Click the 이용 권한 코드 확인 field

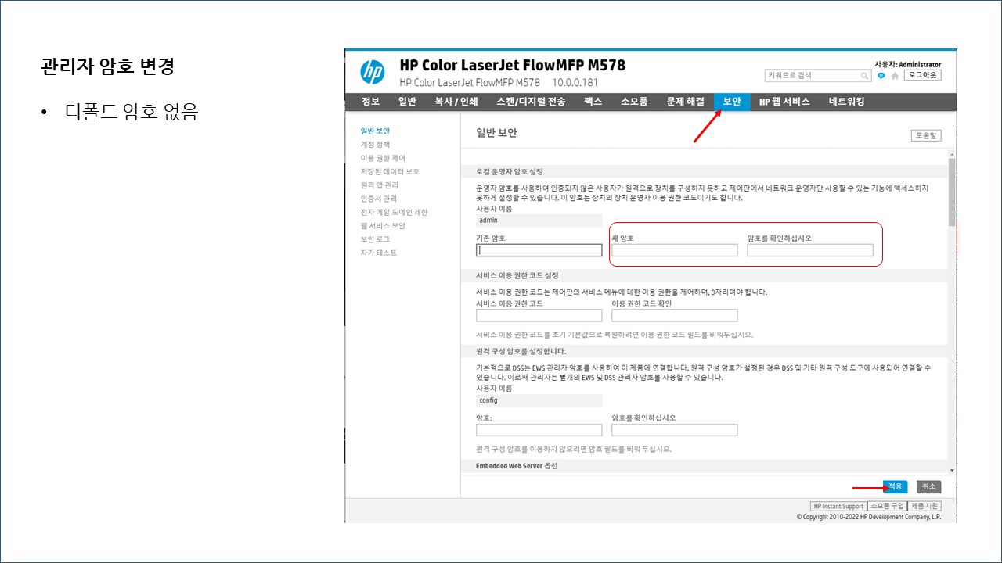click(675, 315)
